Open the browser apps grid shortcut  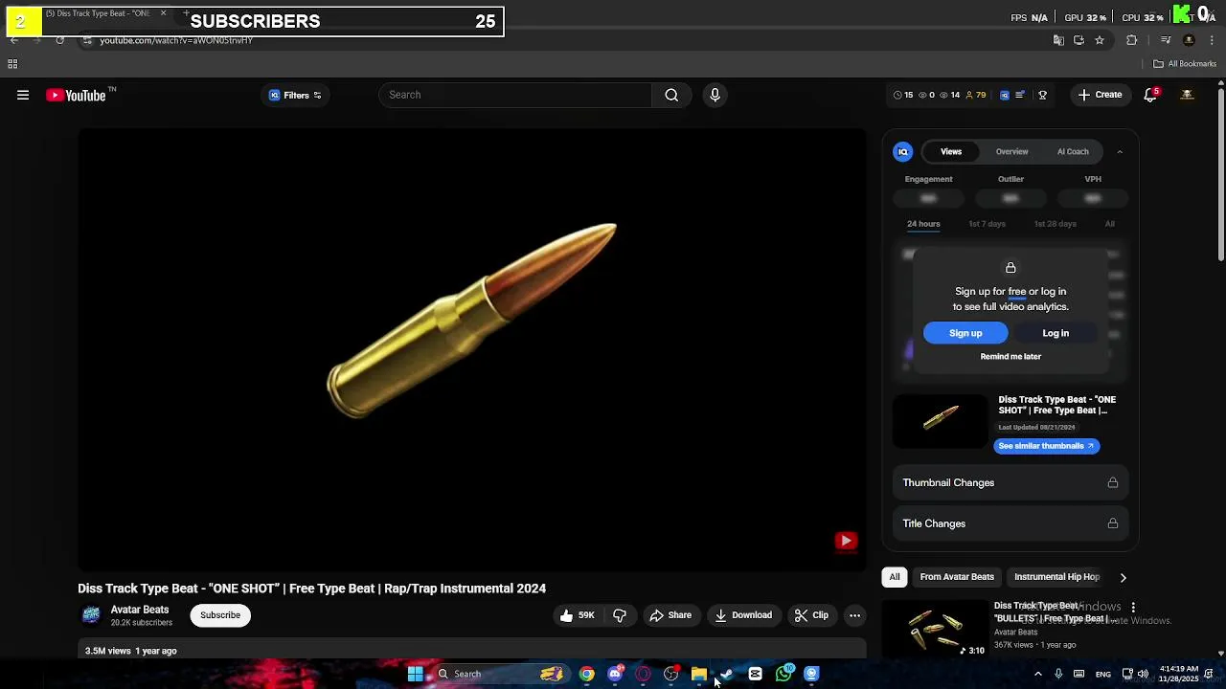click(x=12, y=64)
